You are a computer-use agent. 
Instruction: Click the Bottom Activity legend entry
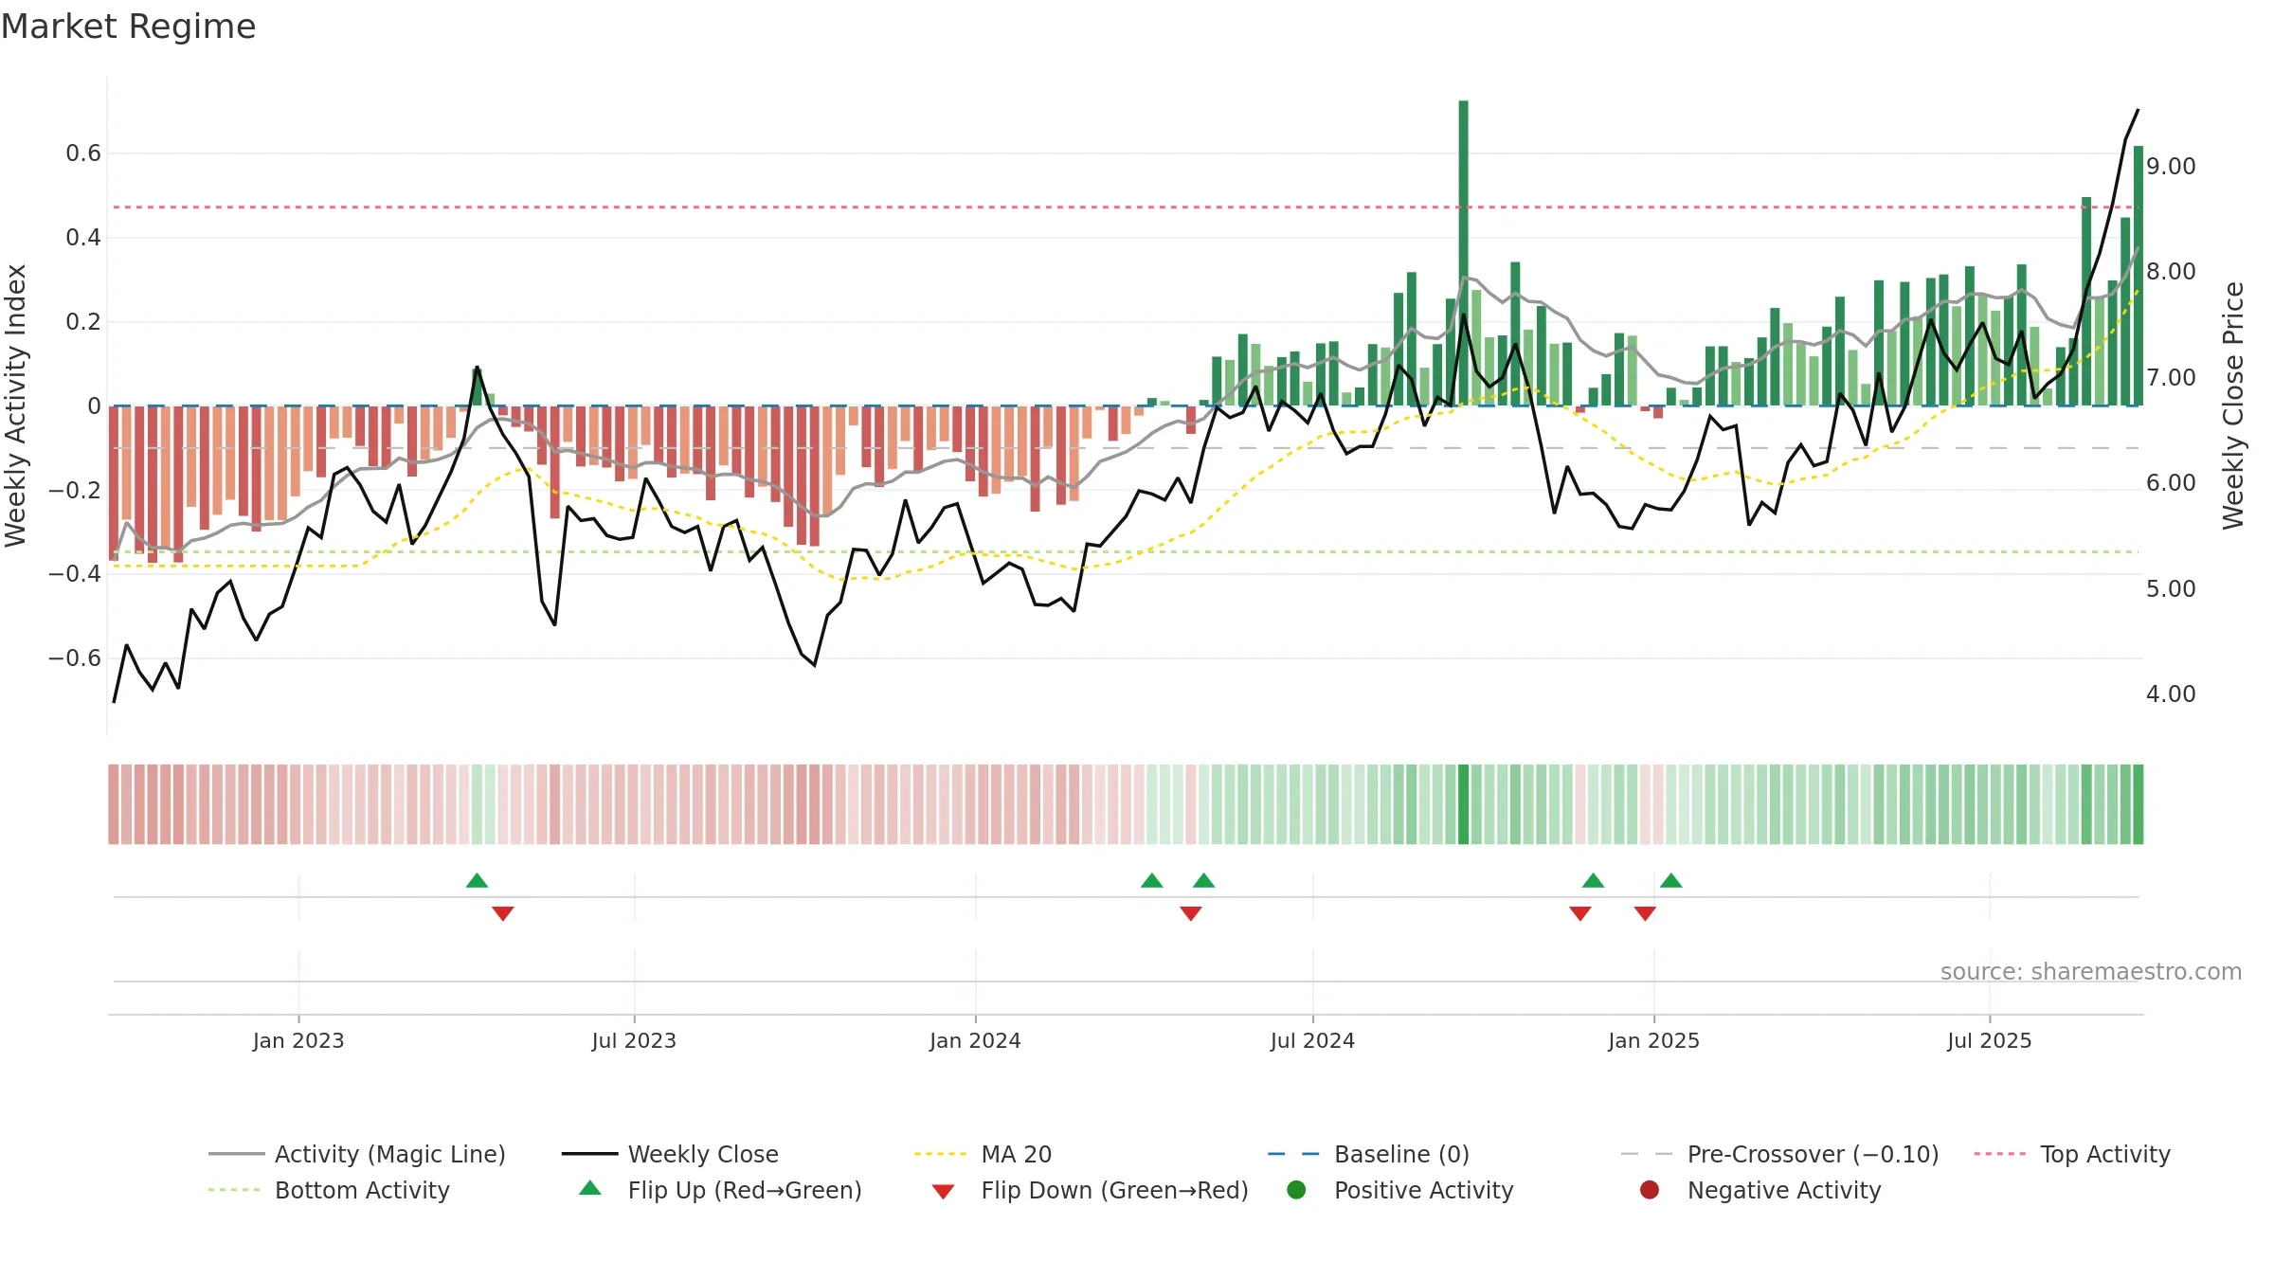[329, 1190]
